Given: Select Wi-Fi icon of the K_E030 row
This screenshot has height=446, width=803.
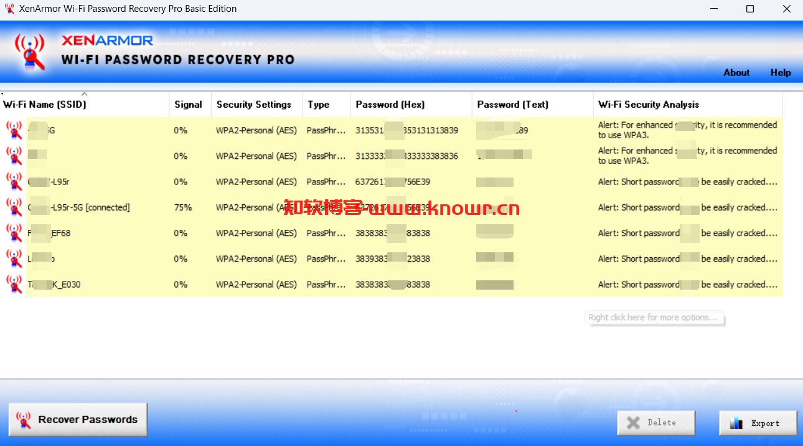Looking at the screenshot, I should [14, 284].
